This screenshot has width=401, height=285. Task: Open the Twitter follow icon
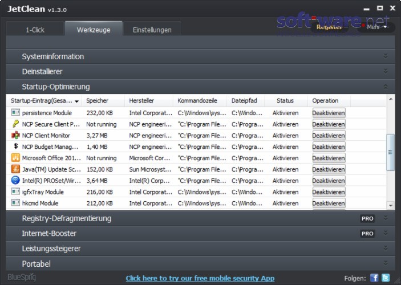pyautogui.click(x=386, y=278)
